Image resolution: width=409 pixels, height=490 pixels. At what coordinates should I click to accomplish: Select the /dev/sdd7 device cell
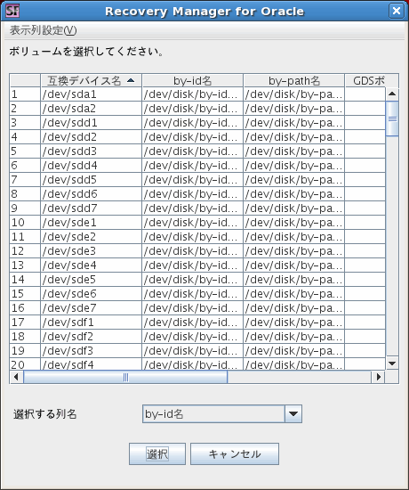coord(91,208)
